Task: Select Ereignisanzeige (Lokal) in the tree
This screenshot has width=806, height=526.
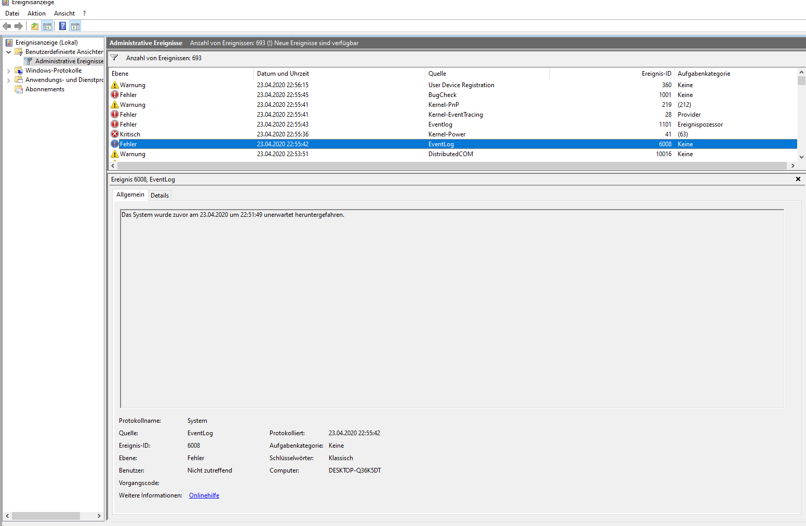Action: click(x=47, y=43)
